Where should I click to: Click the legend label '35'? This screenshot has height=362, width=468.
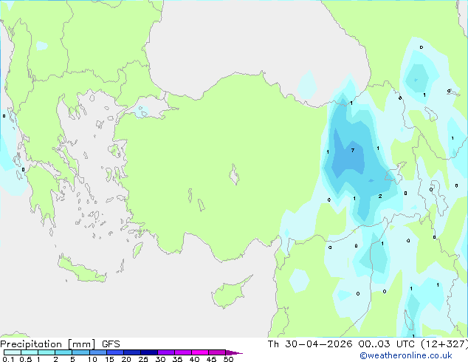(177, 359)
